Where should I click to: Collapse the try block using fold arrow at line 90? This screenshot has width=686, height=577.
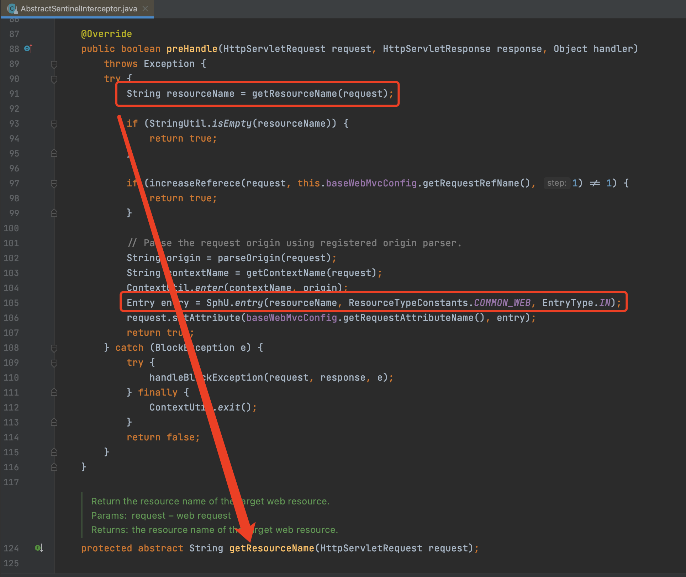point(54,79)
